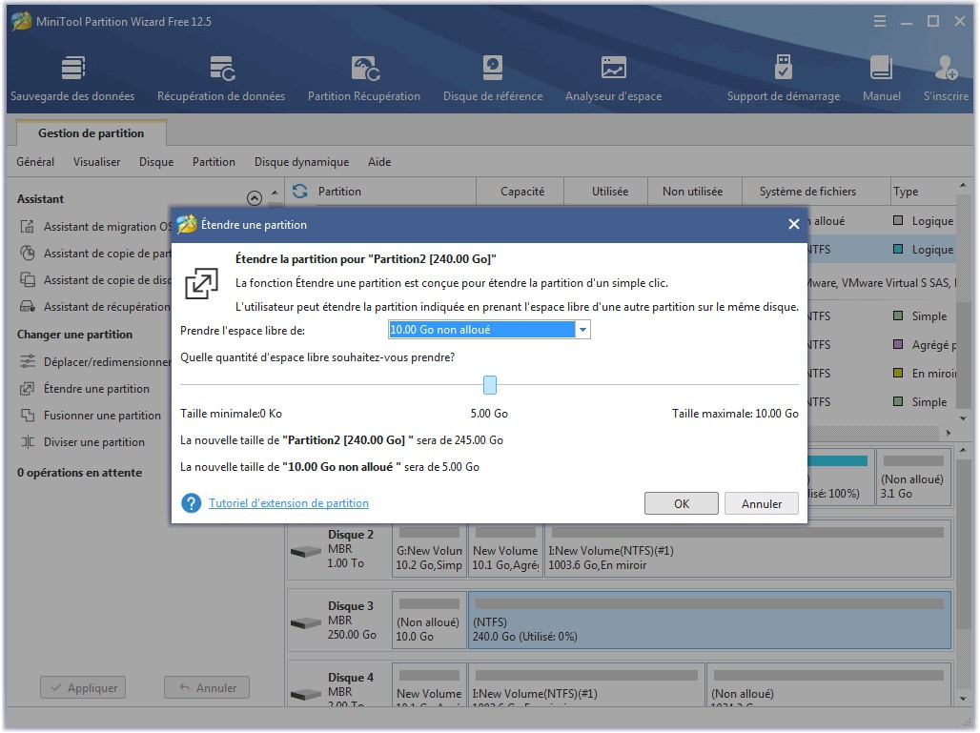This screenshot has width=980, height=733.
Task: Click Disque 2 drive icon
Action: pos(306,552)
